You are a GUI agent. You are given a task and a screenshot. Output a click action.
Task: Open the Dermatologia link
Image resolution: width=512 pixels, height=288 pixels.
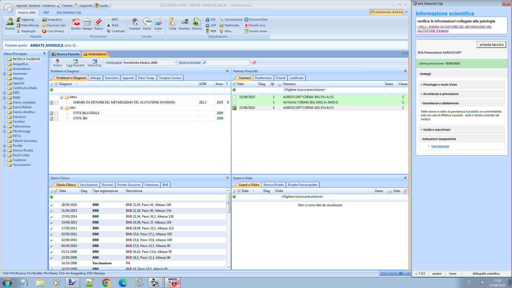tap(440, 146)
